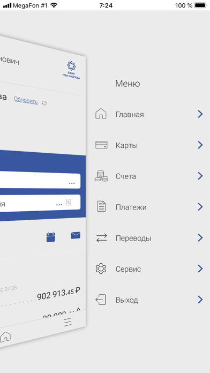Tap the coins stack icon beside Счета
This screenshot has height=373, width=210.
coord(101,176)
